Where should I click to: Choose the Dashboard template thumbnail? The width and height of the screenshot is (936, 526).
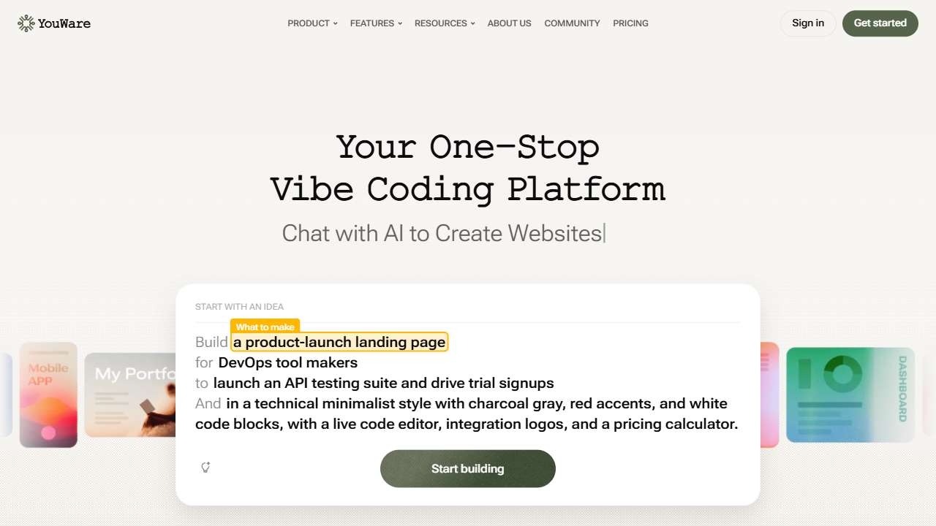click(850, 394)
